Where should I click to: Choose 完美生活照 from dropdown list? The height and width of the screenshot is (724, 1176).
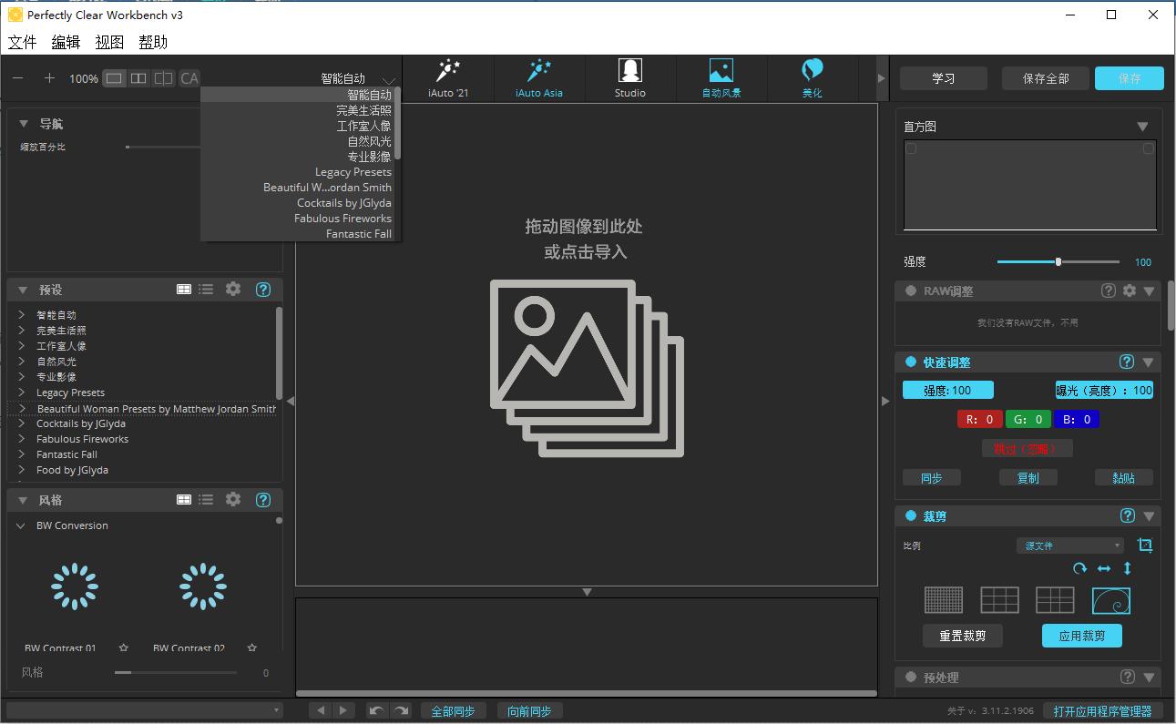(363, 110)
